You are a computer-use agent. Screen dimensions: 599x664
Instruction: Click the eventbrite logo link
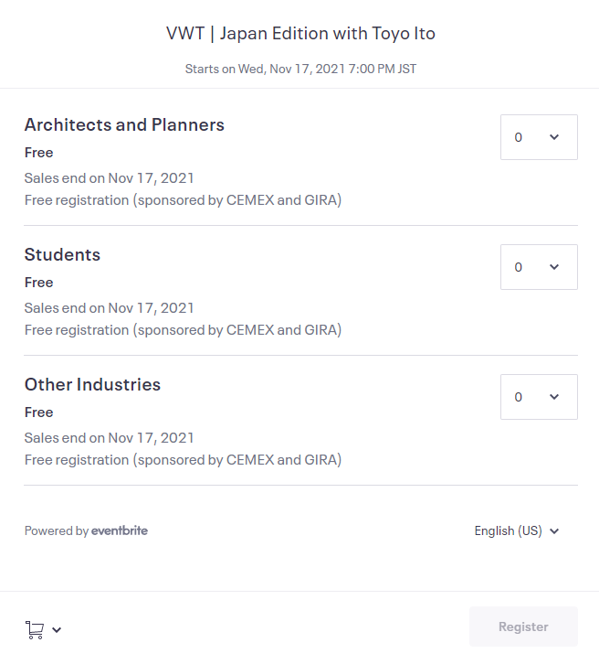pyautogui.click(x=120, y=530)
